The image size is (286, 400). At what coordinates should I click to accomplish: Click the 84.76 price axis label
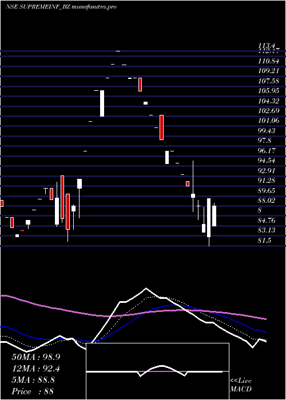point(267,220)
